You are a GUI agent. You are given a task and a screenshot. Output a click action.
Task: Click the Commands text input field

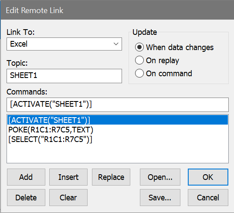tap(118, 105)
